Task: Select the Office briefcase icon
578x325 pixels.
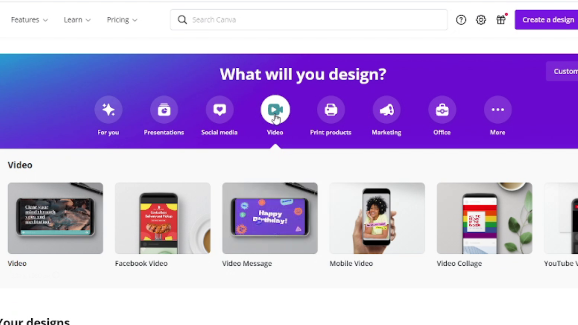Action: (442, 110)
